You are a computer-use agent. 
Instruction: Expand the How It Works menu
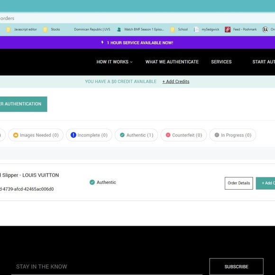pos(115,62)
